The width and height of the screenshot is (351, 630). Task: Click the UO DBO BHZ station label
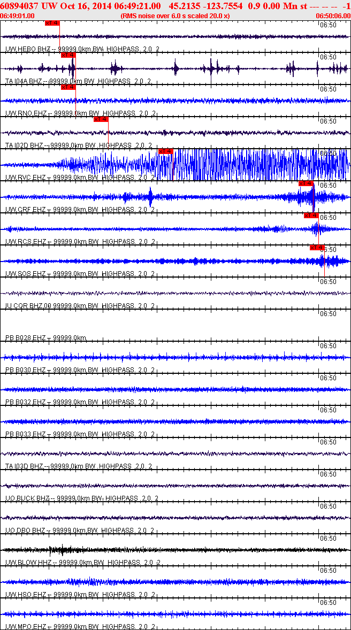[80, 531]
